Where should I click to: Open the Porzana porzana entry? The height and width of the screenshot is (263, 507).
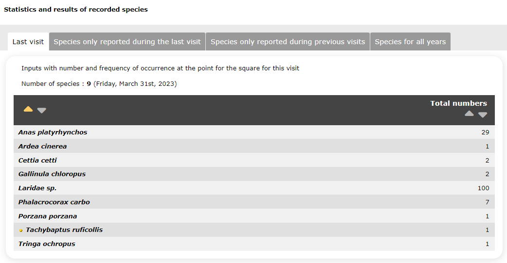pyautogui.click(x=48, y=216)
